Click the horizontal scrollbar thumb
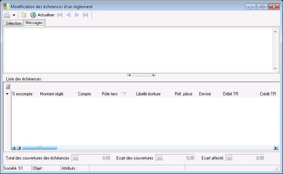The height and width of the screenshot is (174, 283). click(x=39, y=148)
